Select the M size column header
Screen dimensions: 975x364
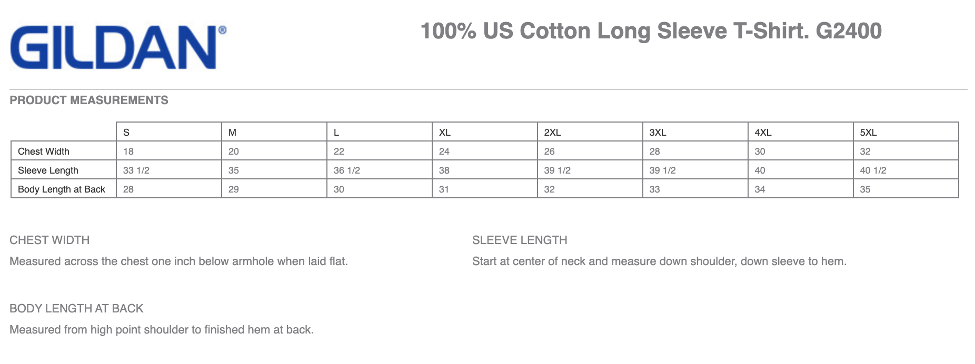click(x=274, y=132)
